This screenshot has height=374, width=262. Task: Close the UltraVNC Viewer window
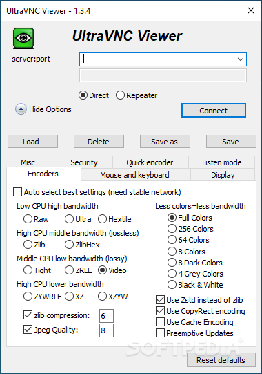(251, 10)
